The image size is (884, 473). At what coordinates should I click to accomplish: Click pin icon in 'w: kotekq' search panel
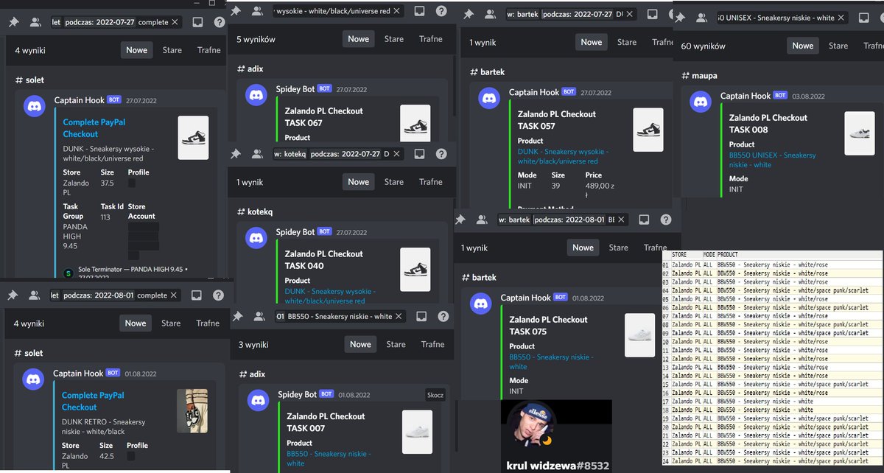[x=236, y=154]
